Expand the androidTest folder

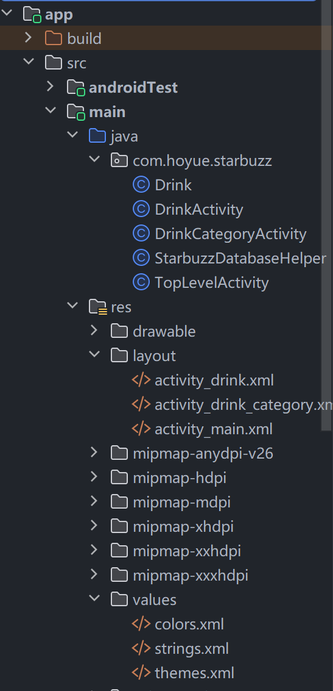pyautogui.click(x=51, y=87)
